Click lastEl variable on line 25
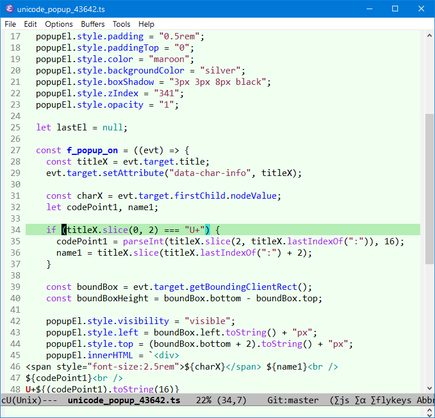The image size is (435, 418). pos(72,128)
